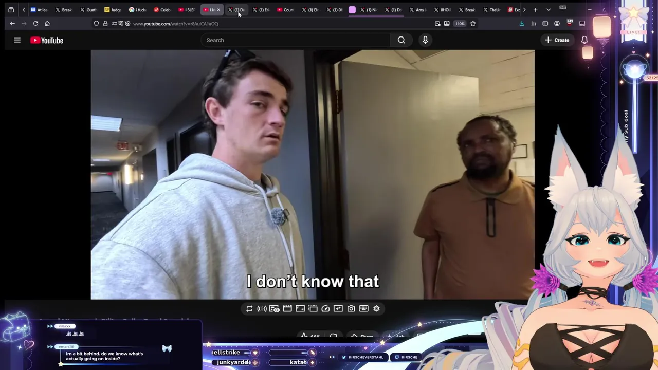This screenshot has width=658, height=370.
Task: Open enhancer settings gear below video
Action: point(376,309)
